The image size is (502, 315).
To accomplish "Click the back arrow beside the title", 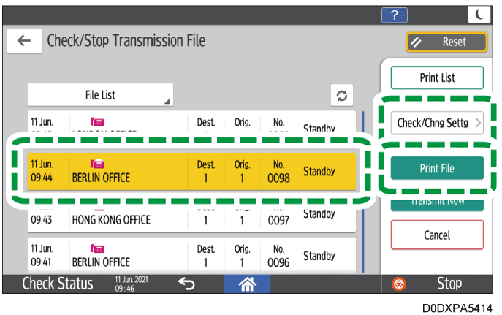I will coord(24,41).
